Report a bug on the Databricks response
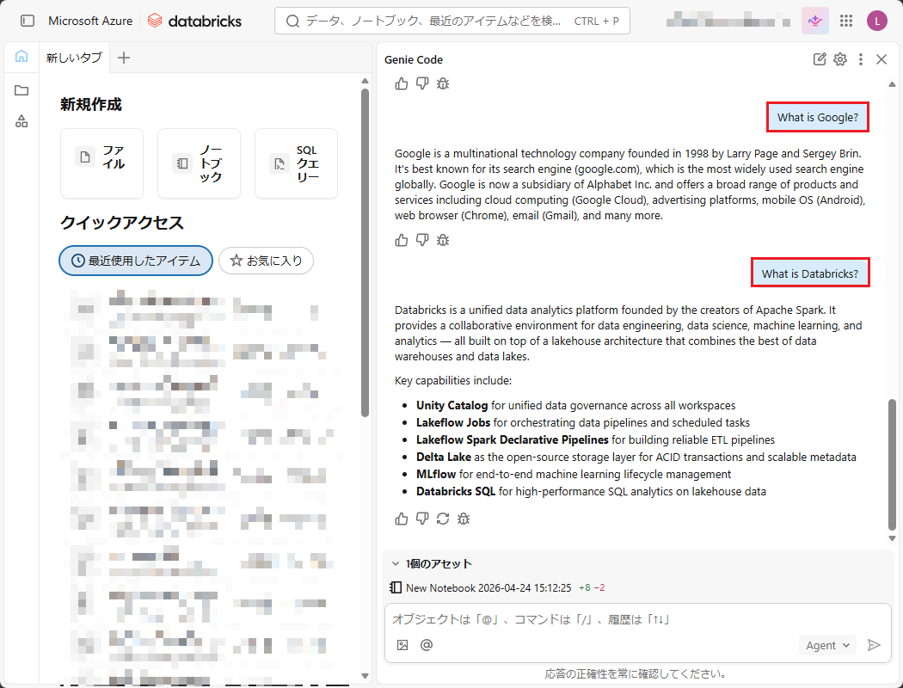 pos(464,519)
